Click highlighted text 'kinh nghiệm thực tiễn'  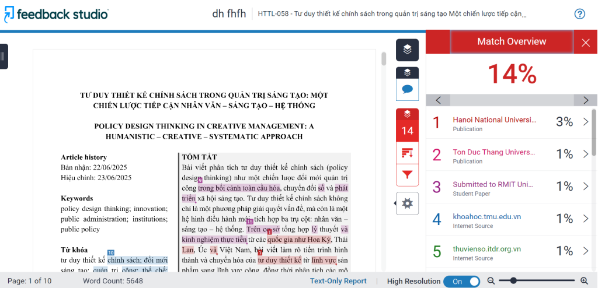(x=214, y=240)
